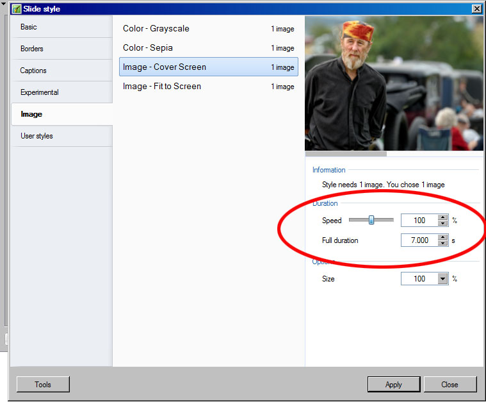Switch to the Captions category
Viewport: 486px width, 402px height.
(x=61, y=71)
